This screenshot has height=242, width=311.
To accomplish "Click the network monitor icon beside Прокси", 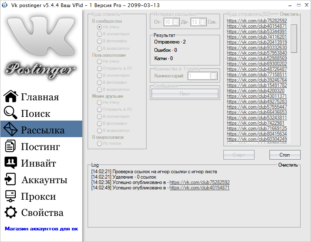I will (10, 196).
